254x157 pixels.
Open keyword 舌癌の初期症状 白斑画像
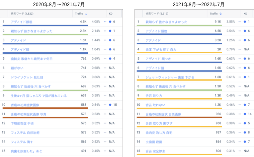[x=163, y=114]
